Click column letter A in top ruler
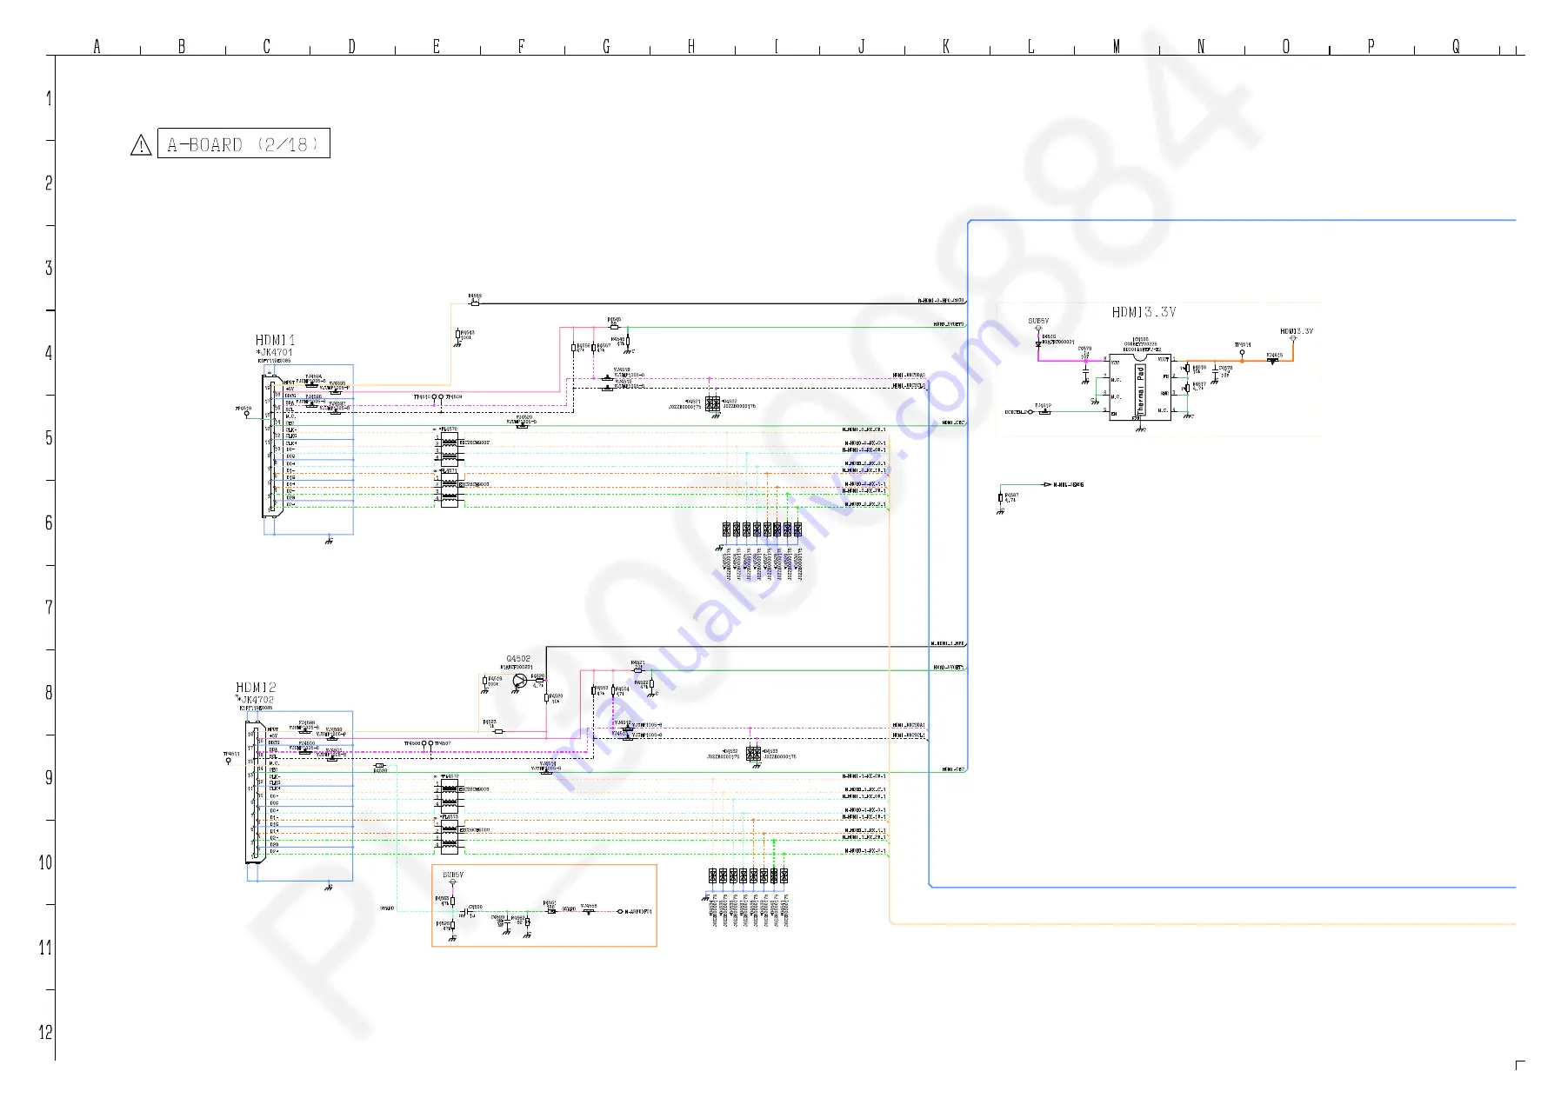Viewport: 1554px width, 1098px height. (x=97, y=46)
